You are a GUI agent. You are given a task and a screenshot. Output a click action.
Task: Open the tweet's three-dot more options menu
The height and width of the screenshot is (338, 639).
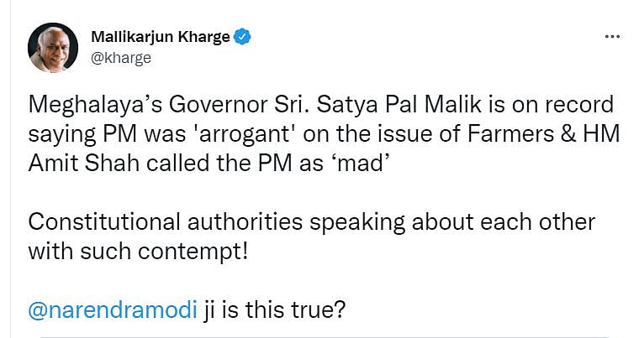point(613,38)
